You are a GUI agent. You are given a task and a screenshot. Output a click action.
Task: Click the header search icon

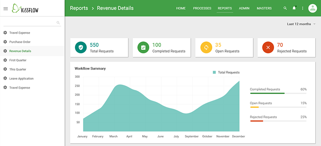click(x=285, y=8)
